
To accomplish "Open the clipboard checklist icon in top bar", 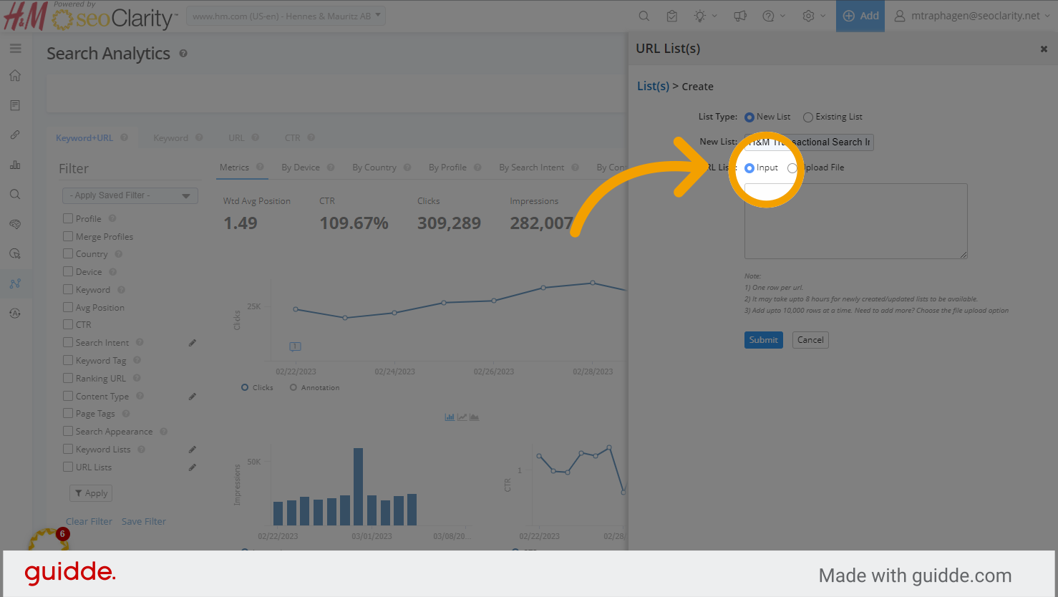I will coord(671,16).
